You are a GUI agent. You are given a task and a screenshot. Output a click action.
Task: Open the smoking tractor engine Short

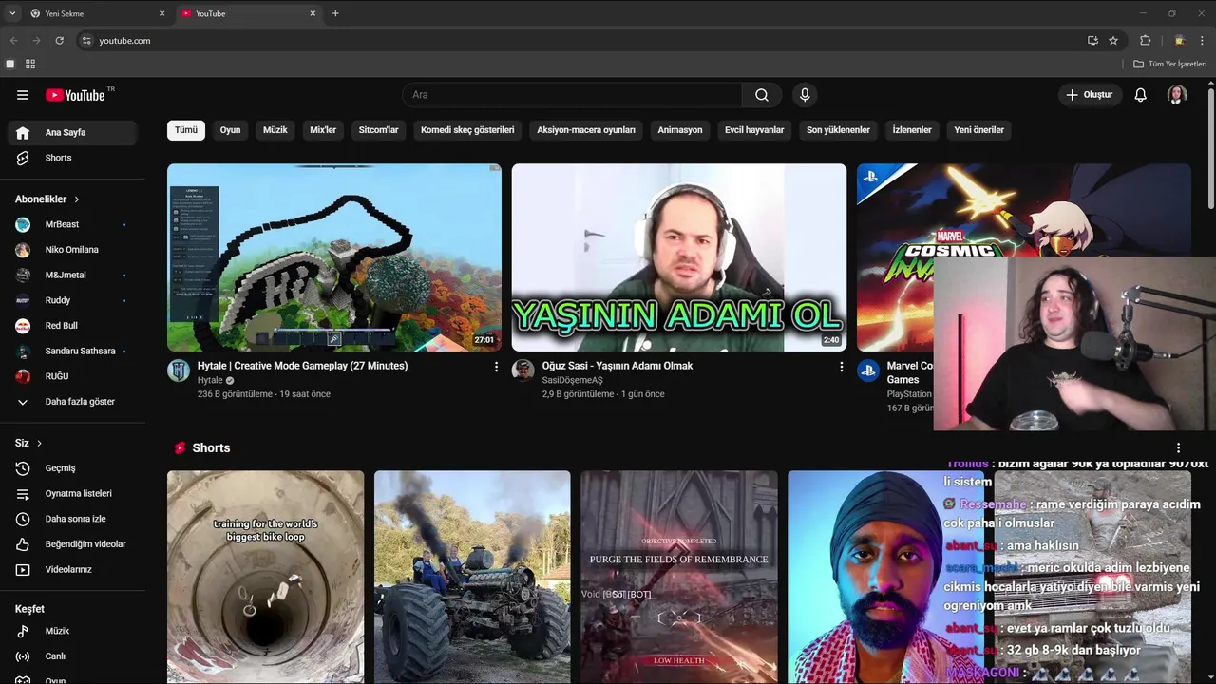click(472, 577)
